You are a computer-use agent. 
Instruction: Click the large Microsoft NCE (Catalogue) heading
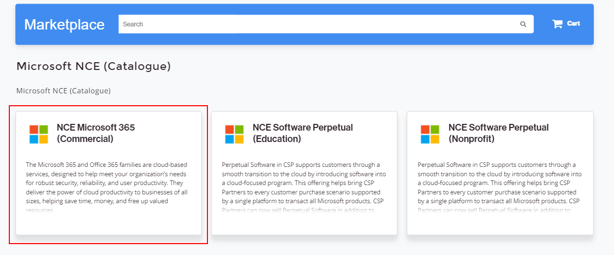coord(93,66)
